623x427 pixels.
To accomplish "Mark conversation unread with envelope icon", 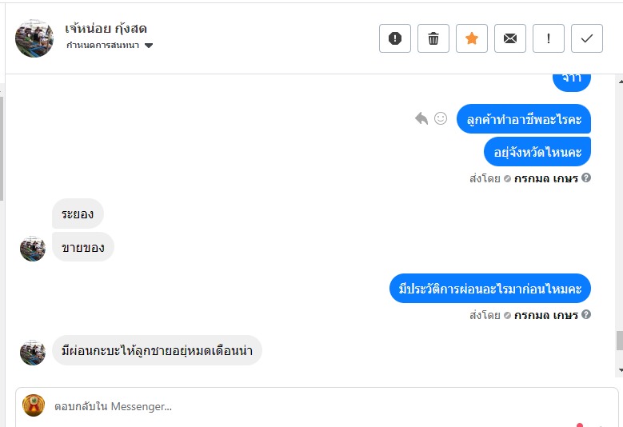I will (x=510, y=38).
